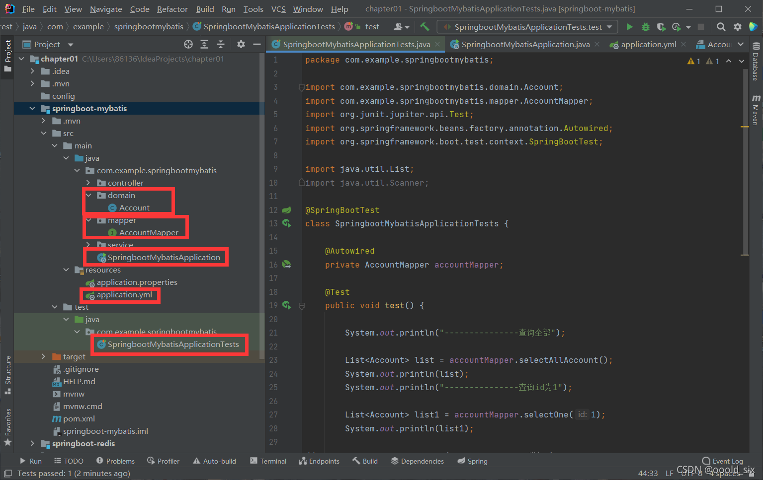Click line separator LF in status bar
Viewport: 763px width, 480px height.
670,473
